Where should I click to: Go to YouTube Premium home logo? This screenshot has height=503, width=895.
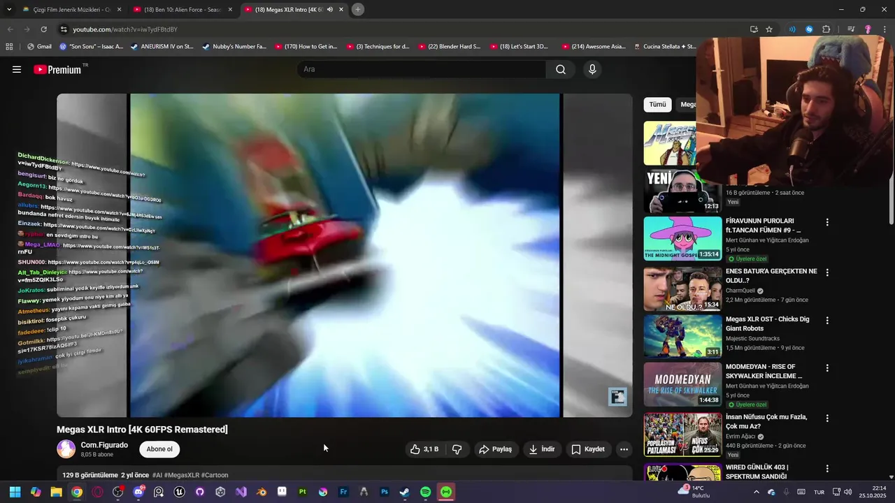(x=57, y=69)
